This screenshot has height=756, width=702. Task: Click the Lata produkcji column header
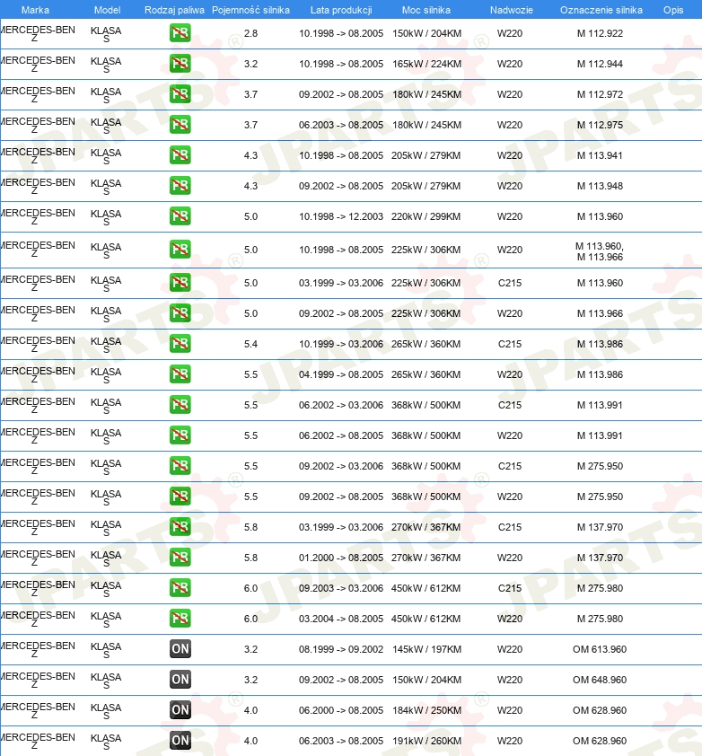[x=341, y=10]
